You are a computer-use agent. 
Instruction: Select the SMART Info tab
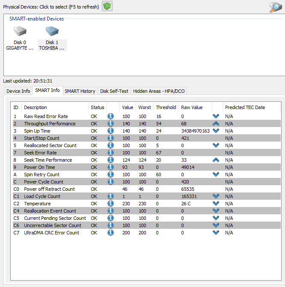tap(47, 90)
